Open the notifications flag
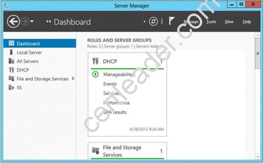Viewport: 264px width, 163px height. pos(172,22)
